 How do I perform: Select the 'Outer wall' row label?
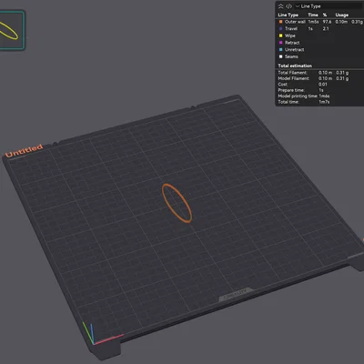(295, 22)
